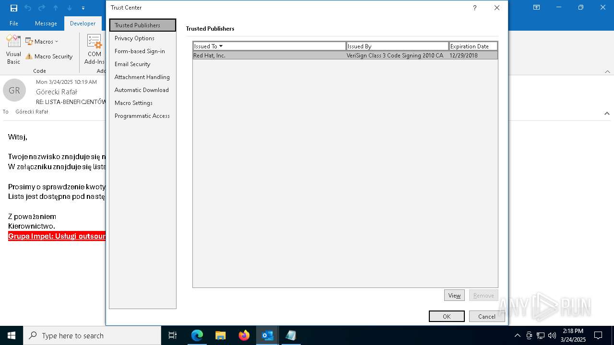This screenshot has height=345, width=614.
Task: Click VeriSign Class 3 Code Signing cell
Action: [395, 56]
